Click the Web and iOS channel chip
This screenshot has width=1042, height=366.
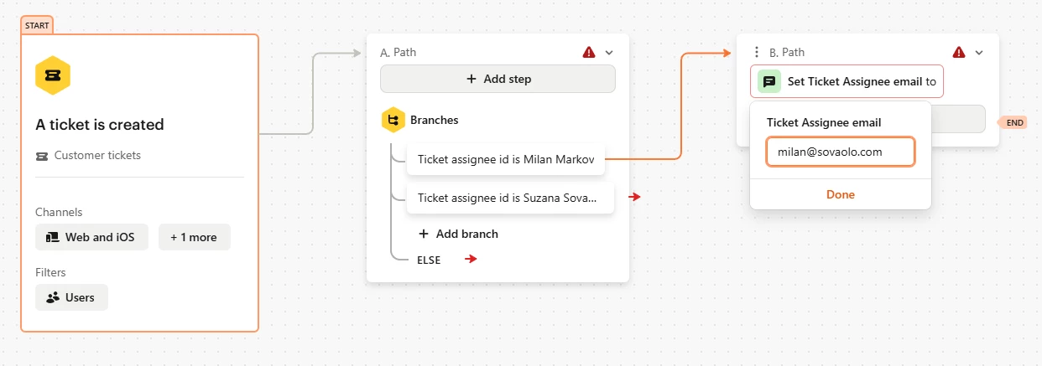pos(91,237)
